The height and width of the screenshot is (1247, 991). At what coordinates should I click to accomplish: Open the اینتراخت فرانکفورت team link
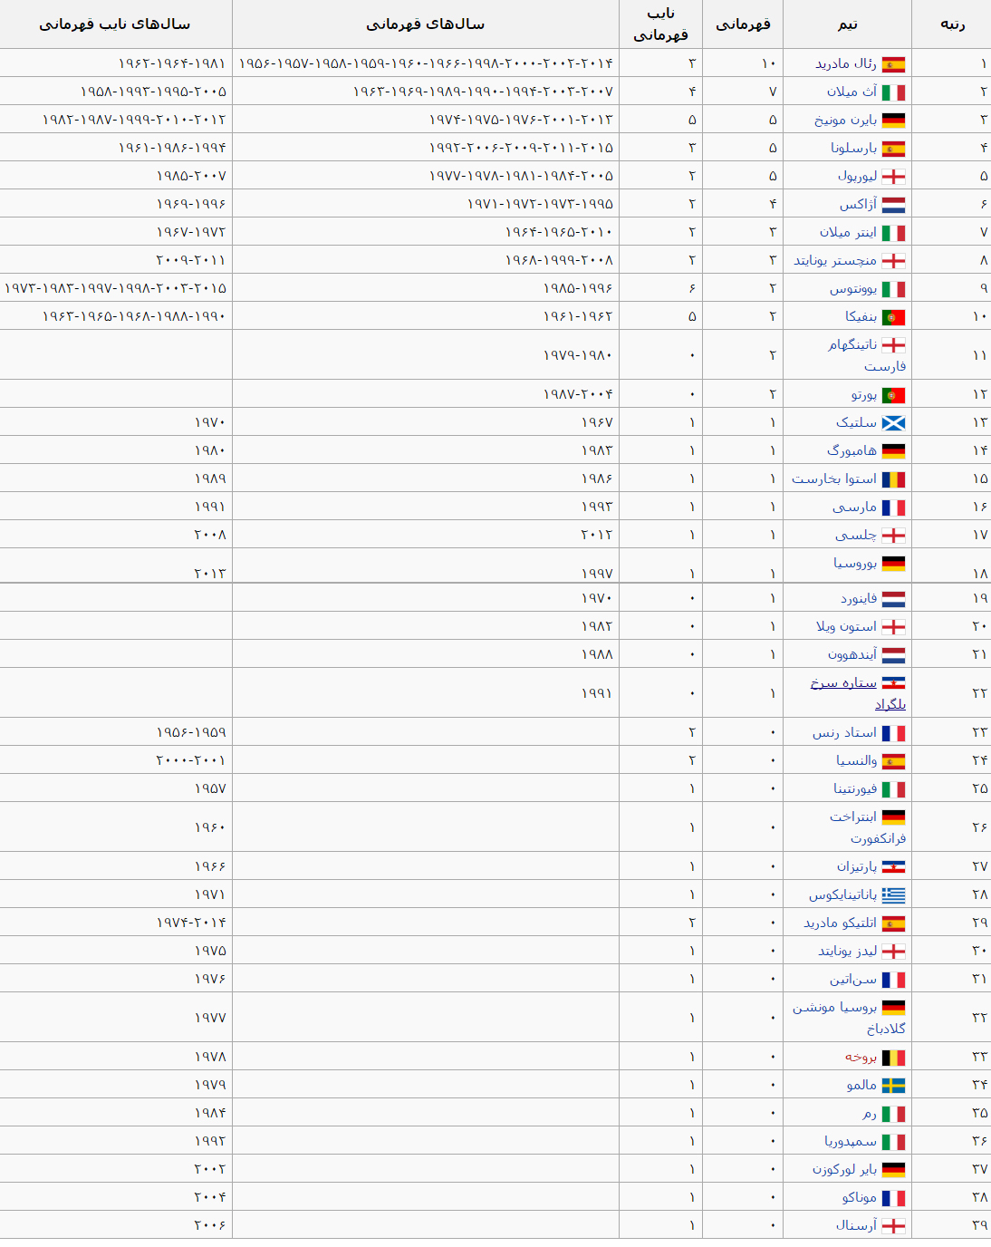point(868,827)
